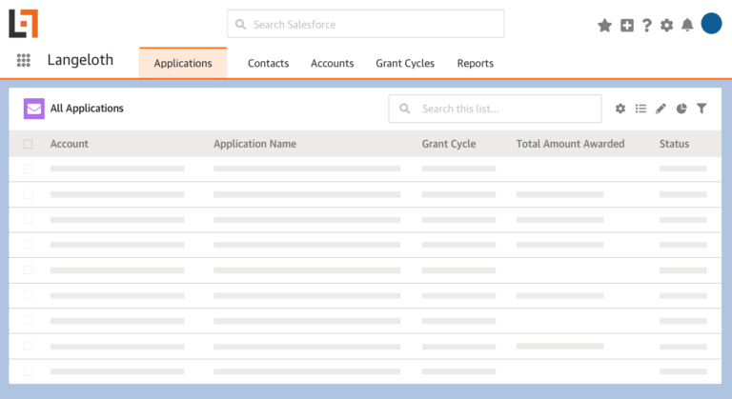732x399 pixels.
Task: Click the Langeloth app name
Action: [80, 60]
